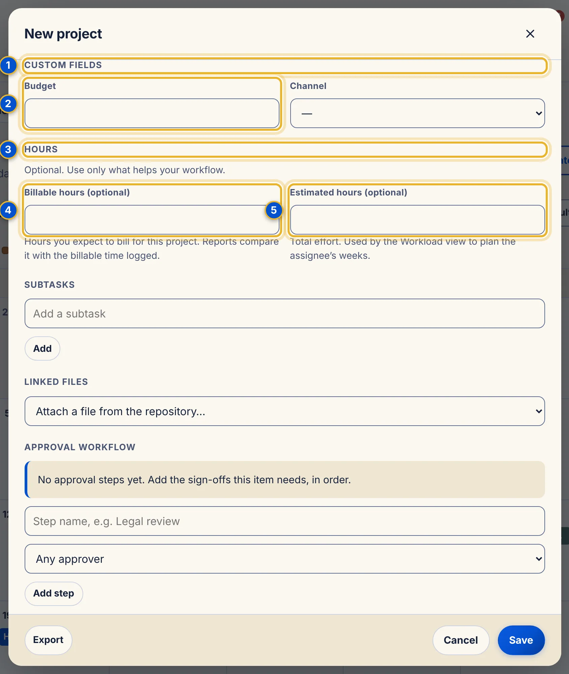Open Attach a file from repository dropdown
This screenshot has height=674, width=569.
pos(284,411)
